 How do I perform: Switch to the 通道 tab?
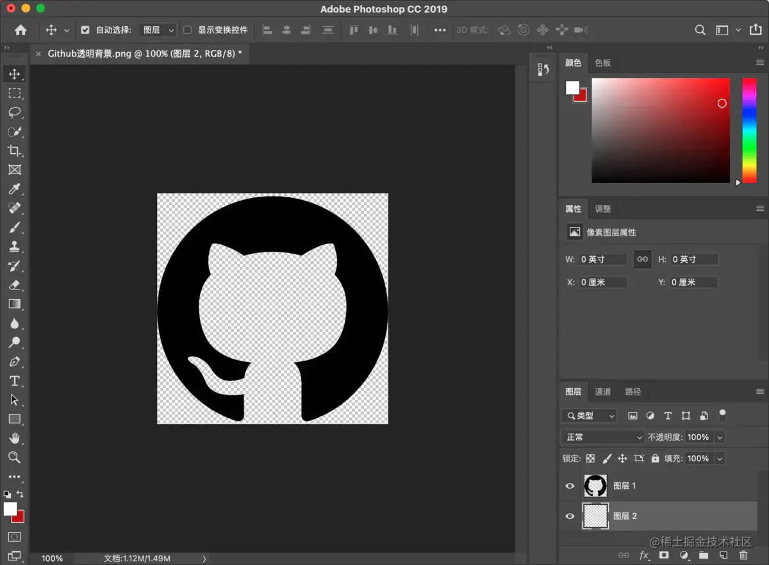point(602,391)
